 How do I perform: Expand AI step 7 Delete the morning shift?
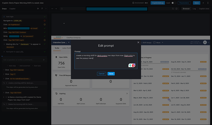tap(24, 104)
